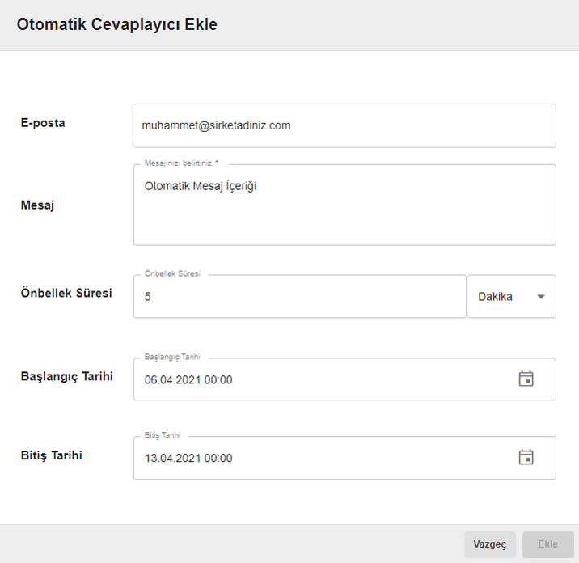Screen dimensions: 579x563
Task: Cancel with the Vazgeç button
Action: tap(489, 544)
